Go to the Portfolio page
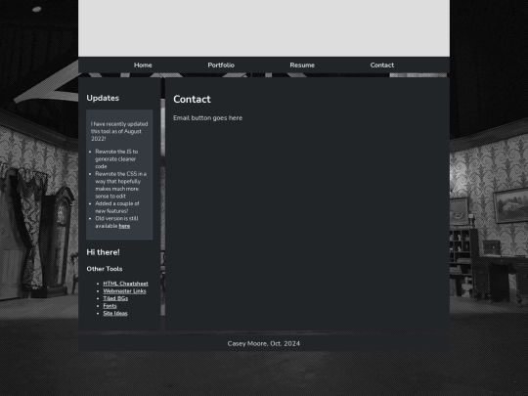Screen dimensions: 528x396 [x=221, y=65]
